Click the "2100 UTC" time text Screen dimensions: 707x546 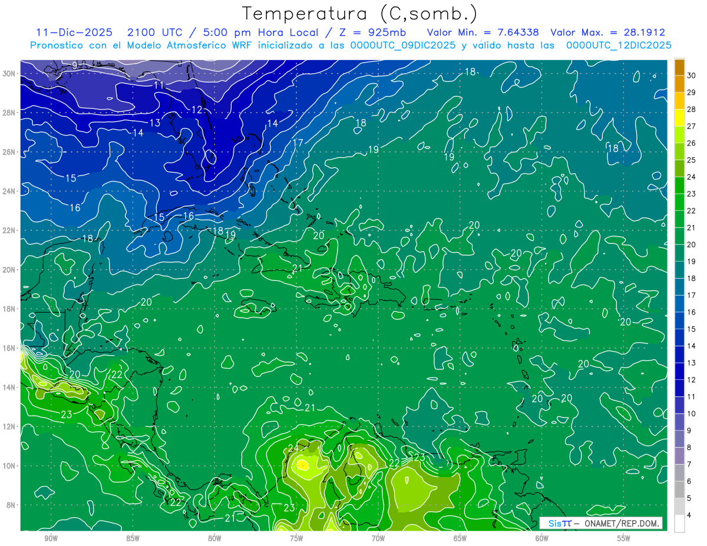(156, 32)
